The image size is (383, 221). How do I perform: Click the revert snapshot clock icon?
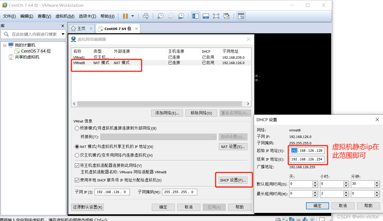170,16
